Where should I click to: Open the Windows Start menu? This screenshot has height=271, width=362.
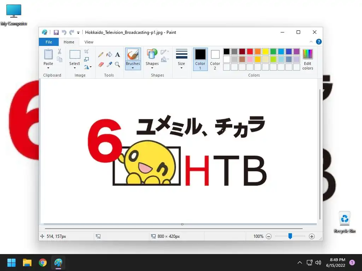pos(12,263)
